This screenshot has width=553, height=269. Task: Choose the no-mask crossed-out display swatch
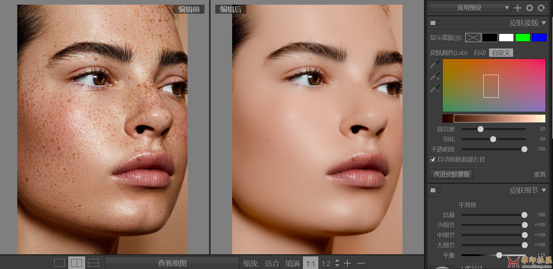click(x=473, y=37)
